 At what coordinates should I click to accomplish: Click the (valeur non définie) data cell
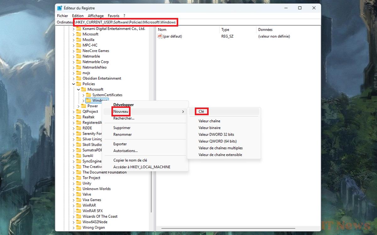[274, 36]
